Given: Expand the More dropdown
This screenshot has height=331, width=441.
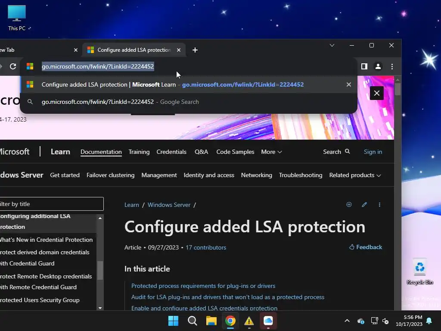Looking at the screenshot, I should tap(271, 152).
